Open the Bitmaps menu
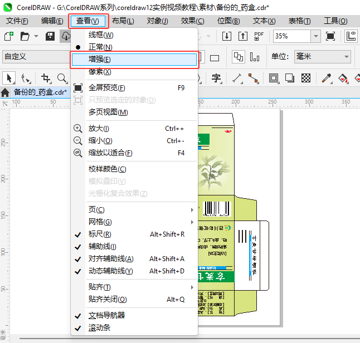The image size is (360, 343). [228, 21]
